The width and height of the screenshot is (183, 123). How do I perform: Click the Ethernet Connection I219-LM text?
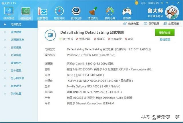(x=90, y=103)
